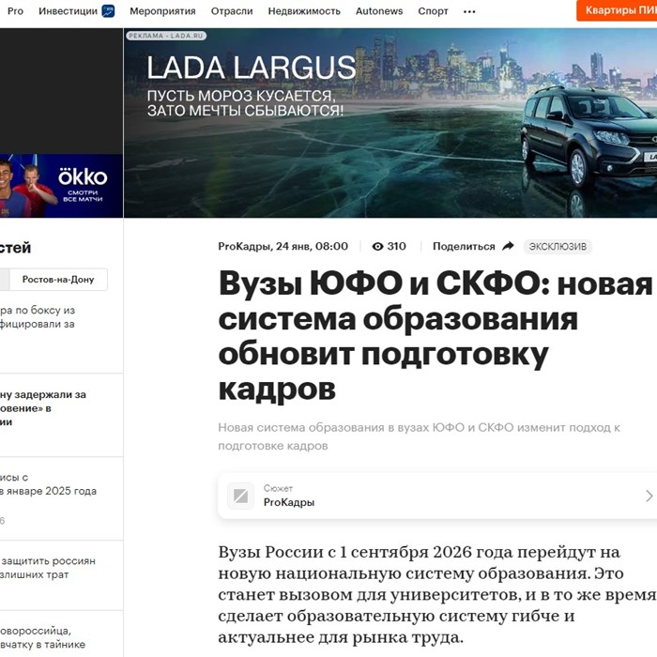Click the Поделиться share link
The width and height of the screenshot is (657, 657).
(x=464, y=246)
